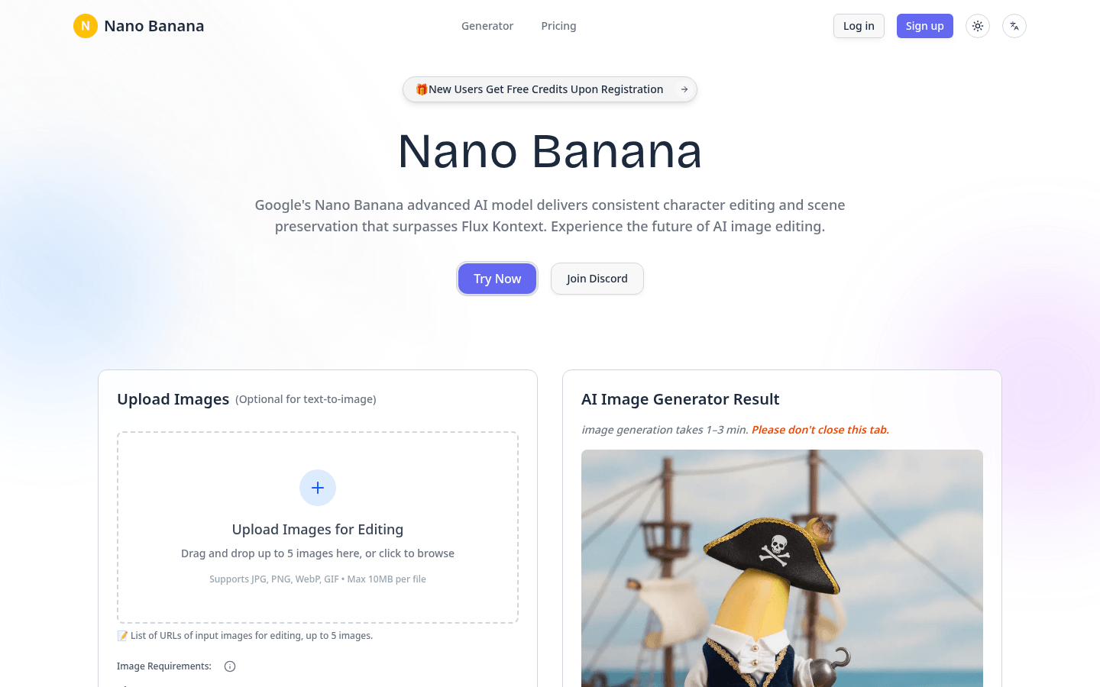Screen dimensions: 1100x687
Task: Click the Join Discord button
Action: 597,279
